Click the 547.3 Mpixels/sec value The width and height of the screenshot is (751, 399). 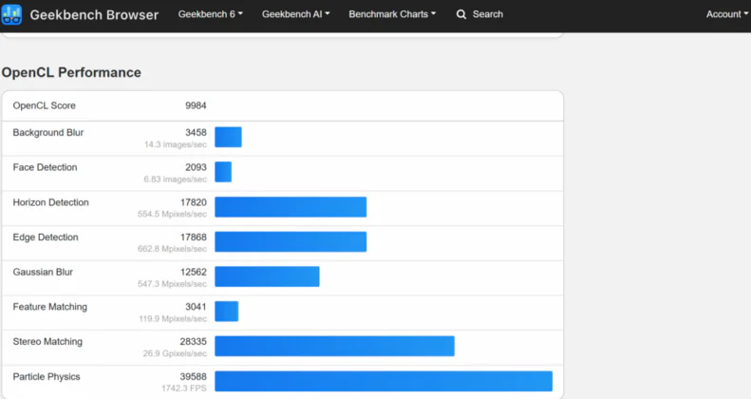point(172,284)
